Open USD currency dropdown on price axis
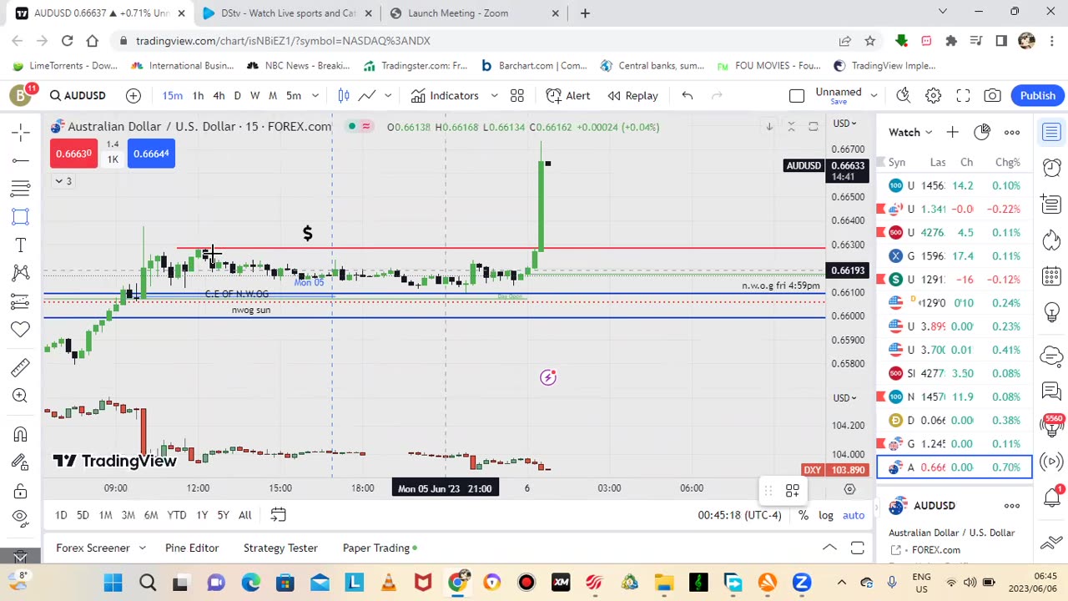Screen dimensions: 1068x601 (x=844, y=124)
